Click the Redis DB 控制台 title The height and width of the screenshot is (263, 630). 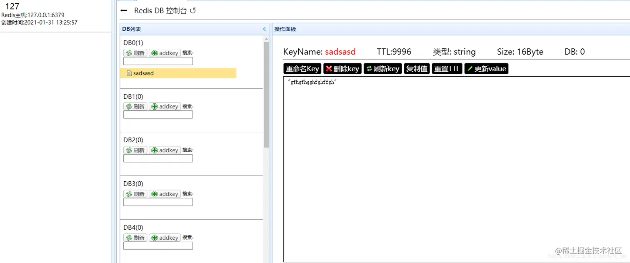pyautogui.click(x=160, y=11)
